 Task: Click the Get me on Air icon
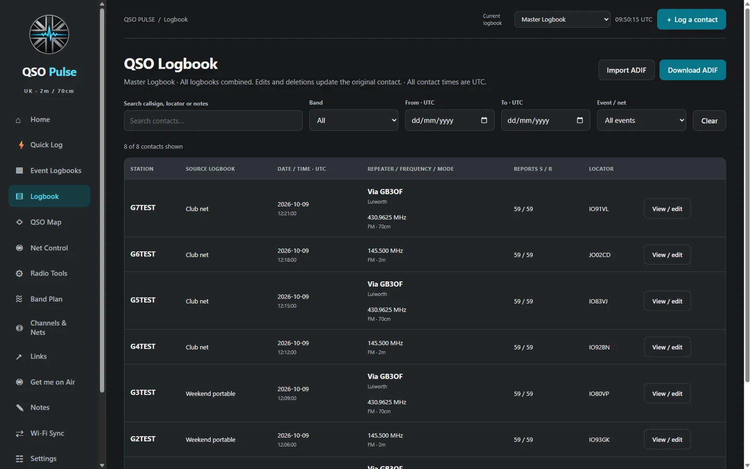(19, 382)
